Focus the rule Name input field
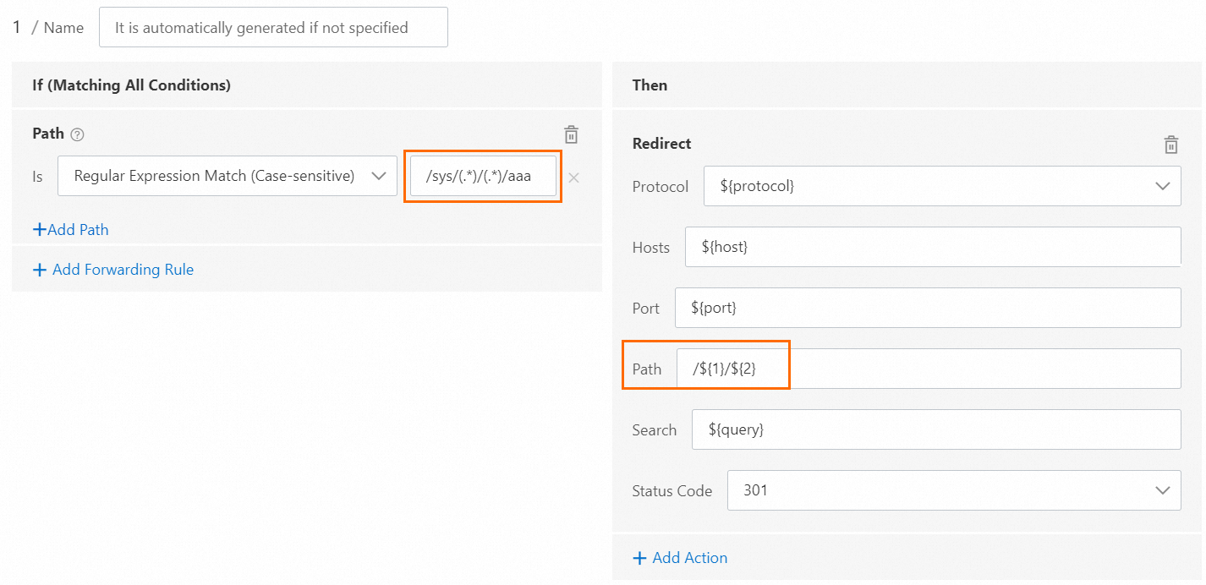This screenshot has height=585, width=1206. point(273,28)
